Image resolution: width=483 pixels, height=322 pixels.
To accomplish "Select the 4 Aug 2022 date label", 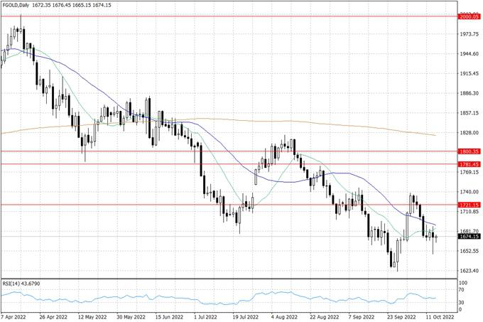I will pos(284,316).
